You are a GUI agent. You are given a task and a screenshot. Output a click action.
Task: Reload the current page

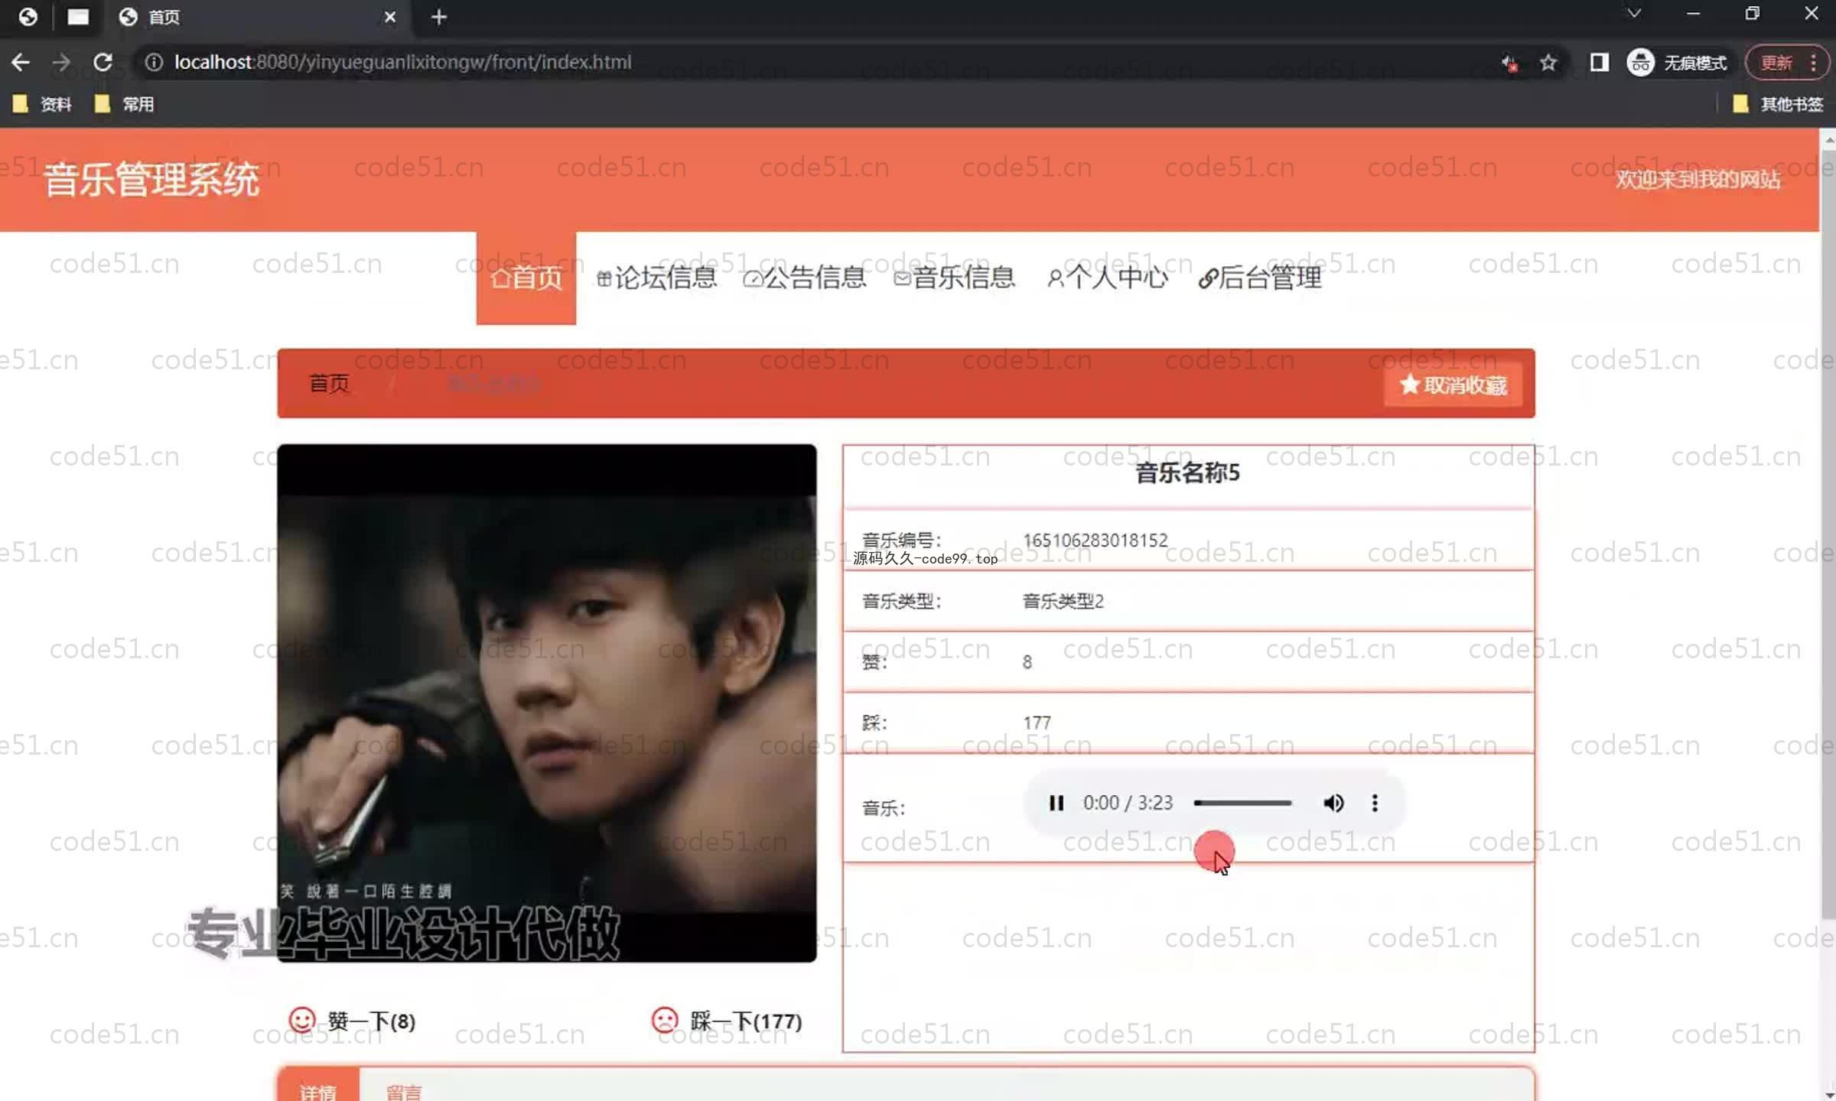coord(103,62)
